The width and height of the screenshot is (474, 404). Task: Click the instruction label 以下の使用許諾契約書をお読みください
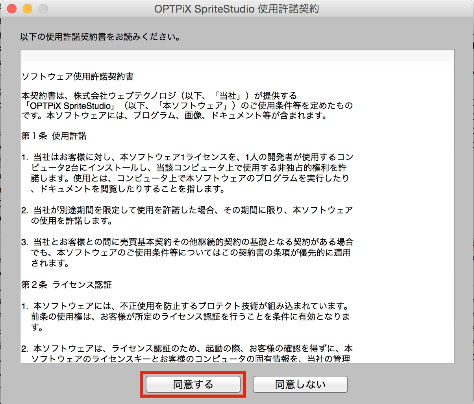100,37
